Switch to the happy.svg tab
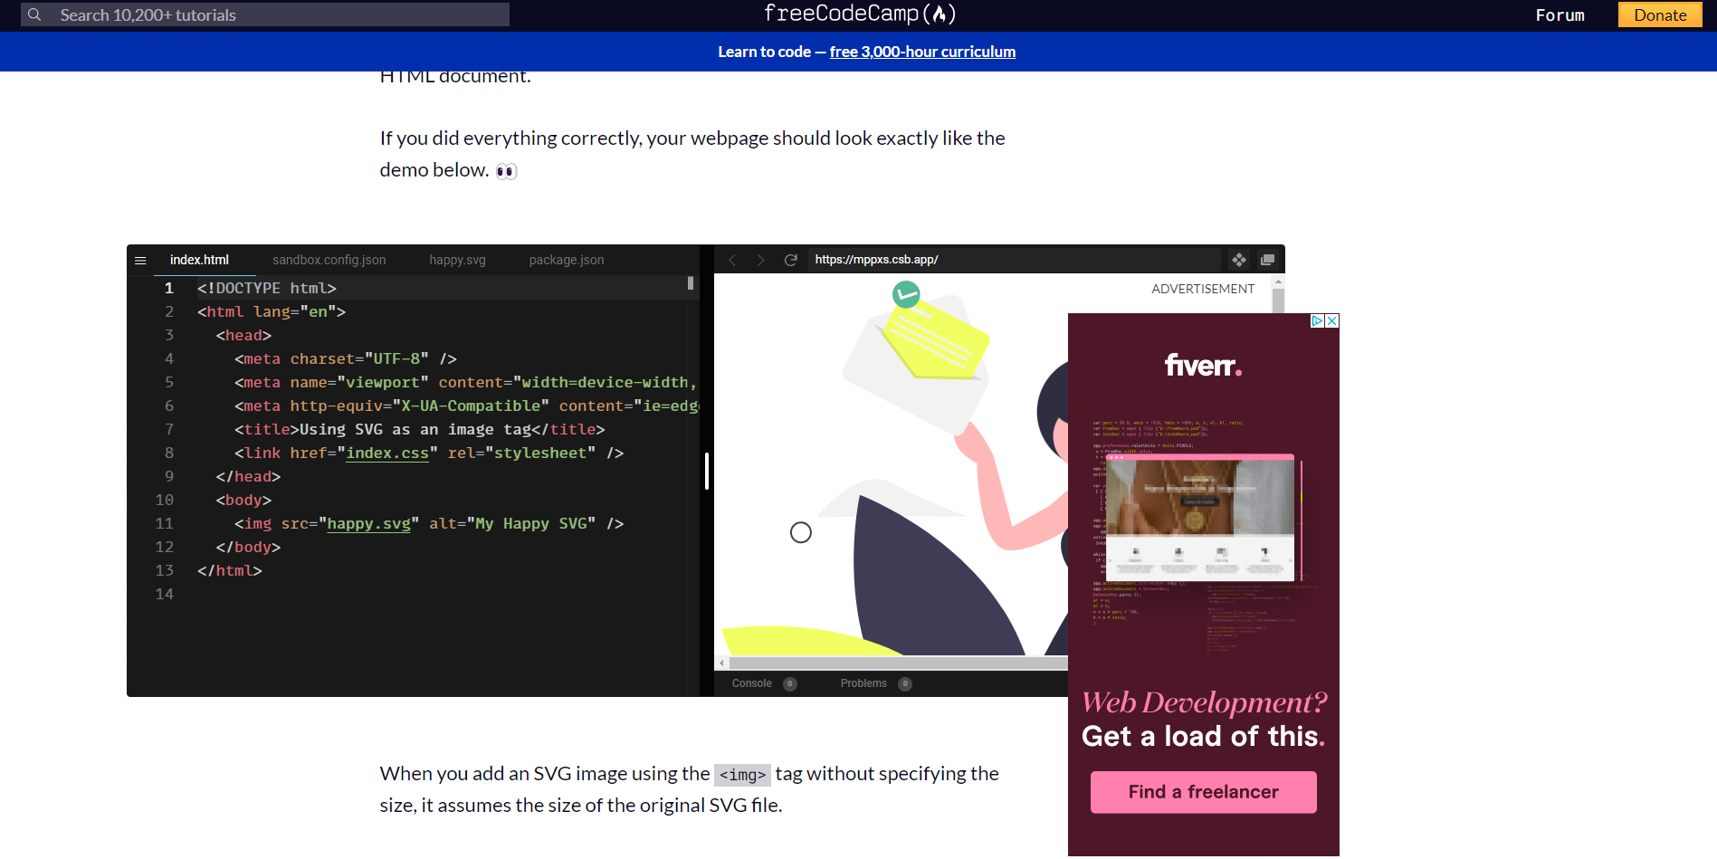 [x=457, y=260]
